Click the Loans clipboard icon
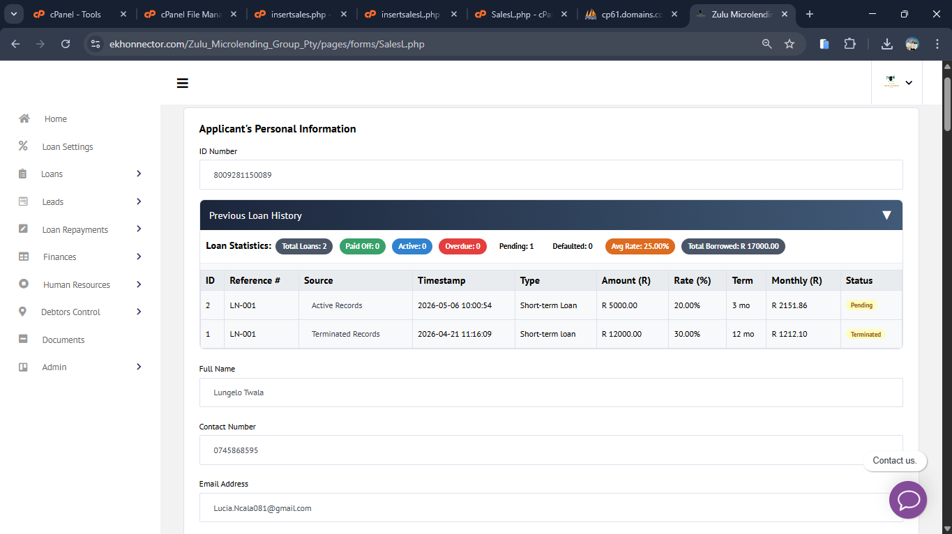 (x=23, y=174)
